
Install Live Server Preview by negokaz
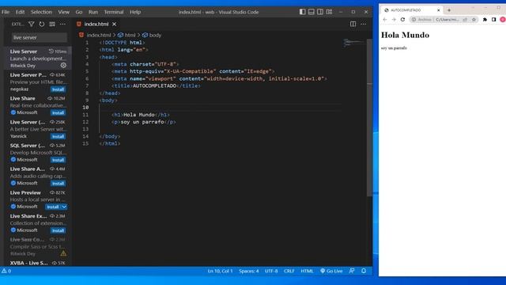click(58, 89)
